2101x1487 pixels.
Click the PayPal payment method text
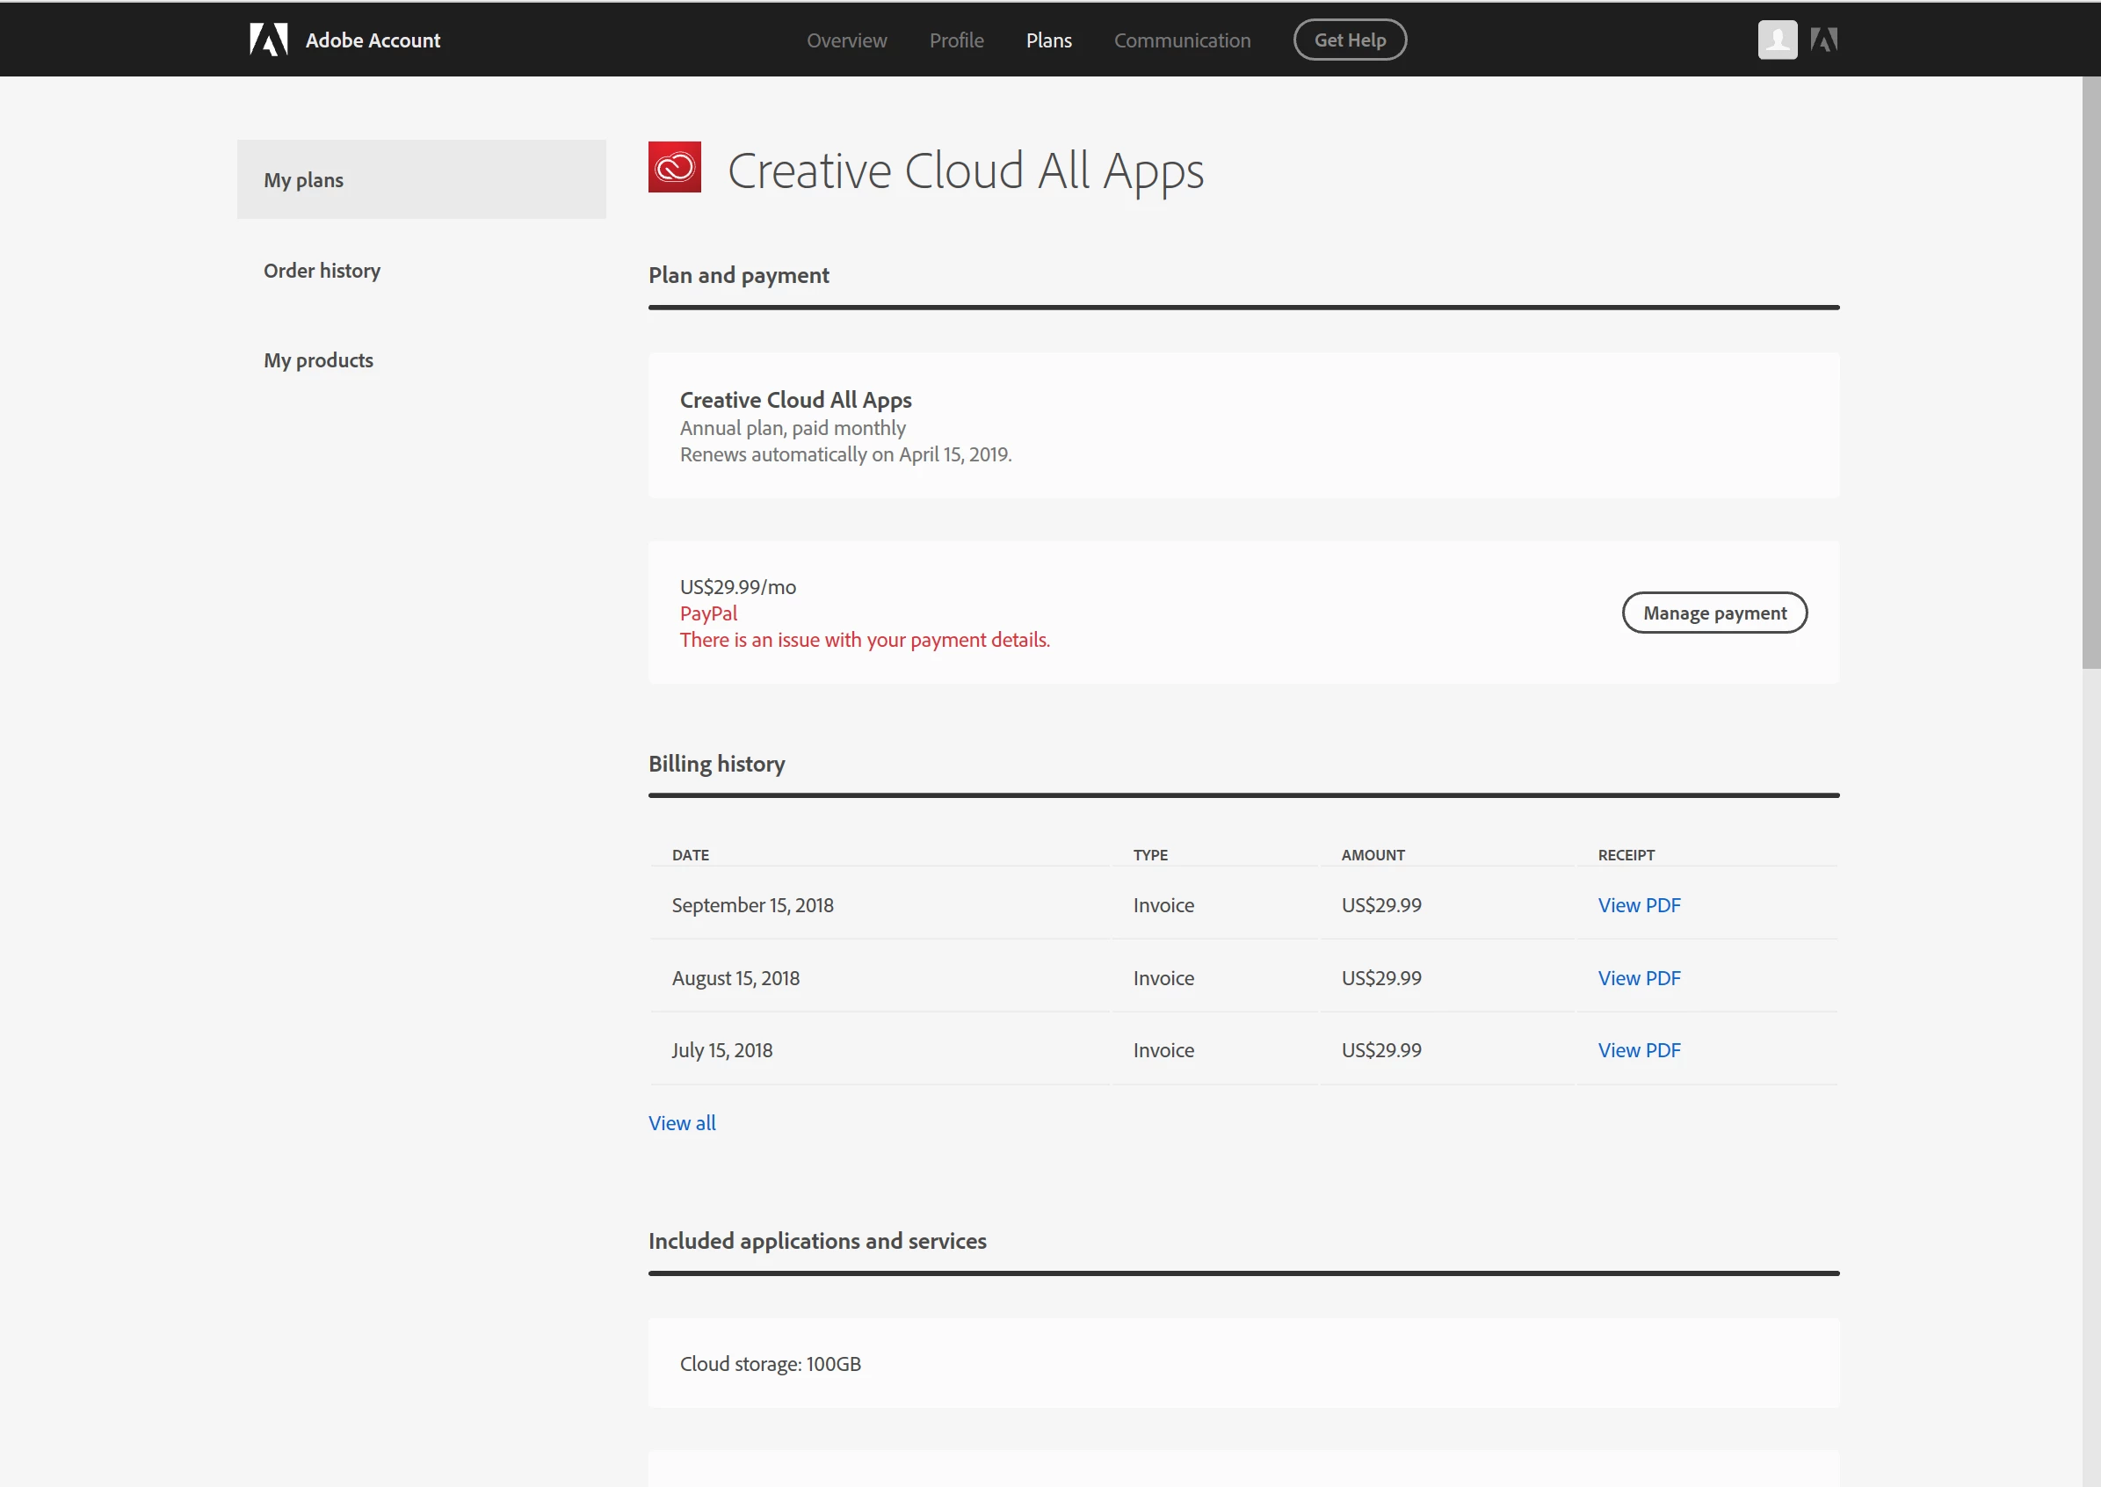pyautogui.click(x=707, y=613)
